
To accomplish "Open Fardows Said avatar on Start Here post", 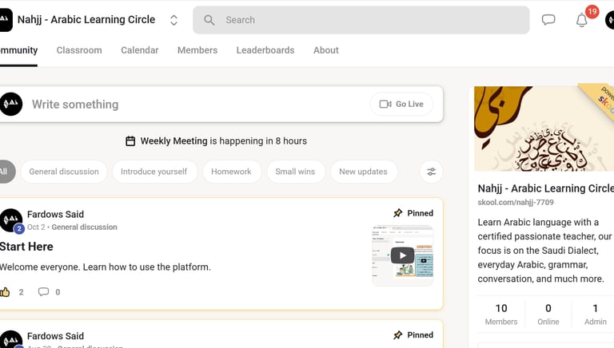I will coord(10,220).
